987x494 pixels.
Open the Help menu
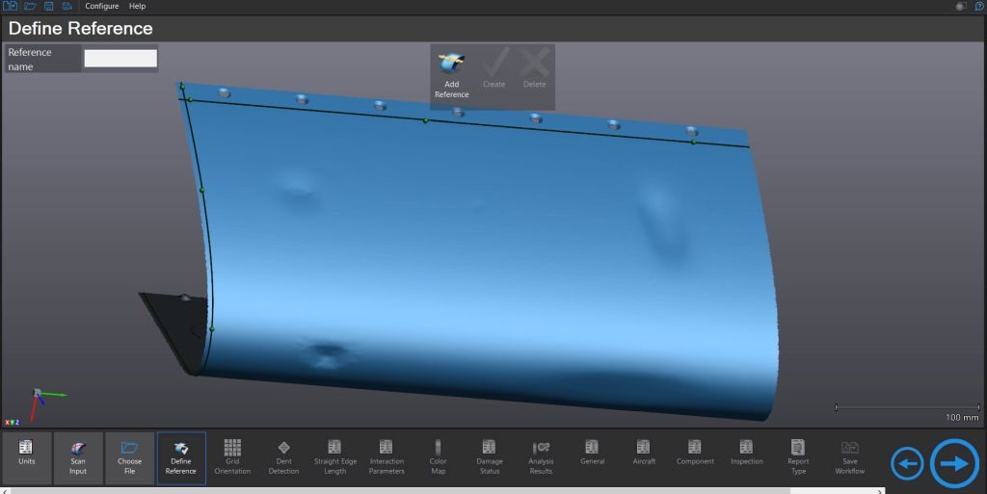coord(137,7)
